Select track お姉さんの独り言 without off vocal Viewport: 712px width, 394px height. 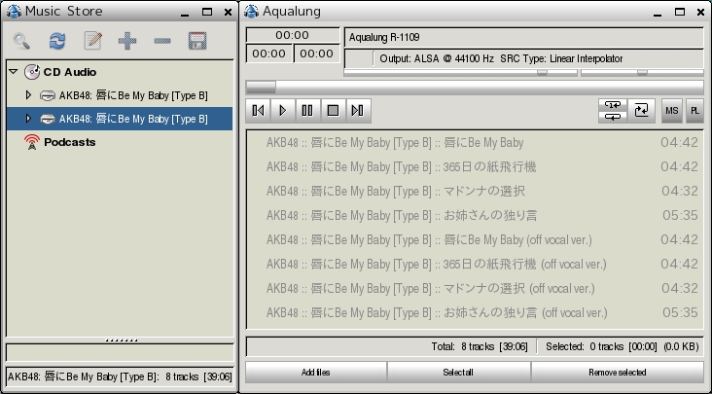click(475, 216)
